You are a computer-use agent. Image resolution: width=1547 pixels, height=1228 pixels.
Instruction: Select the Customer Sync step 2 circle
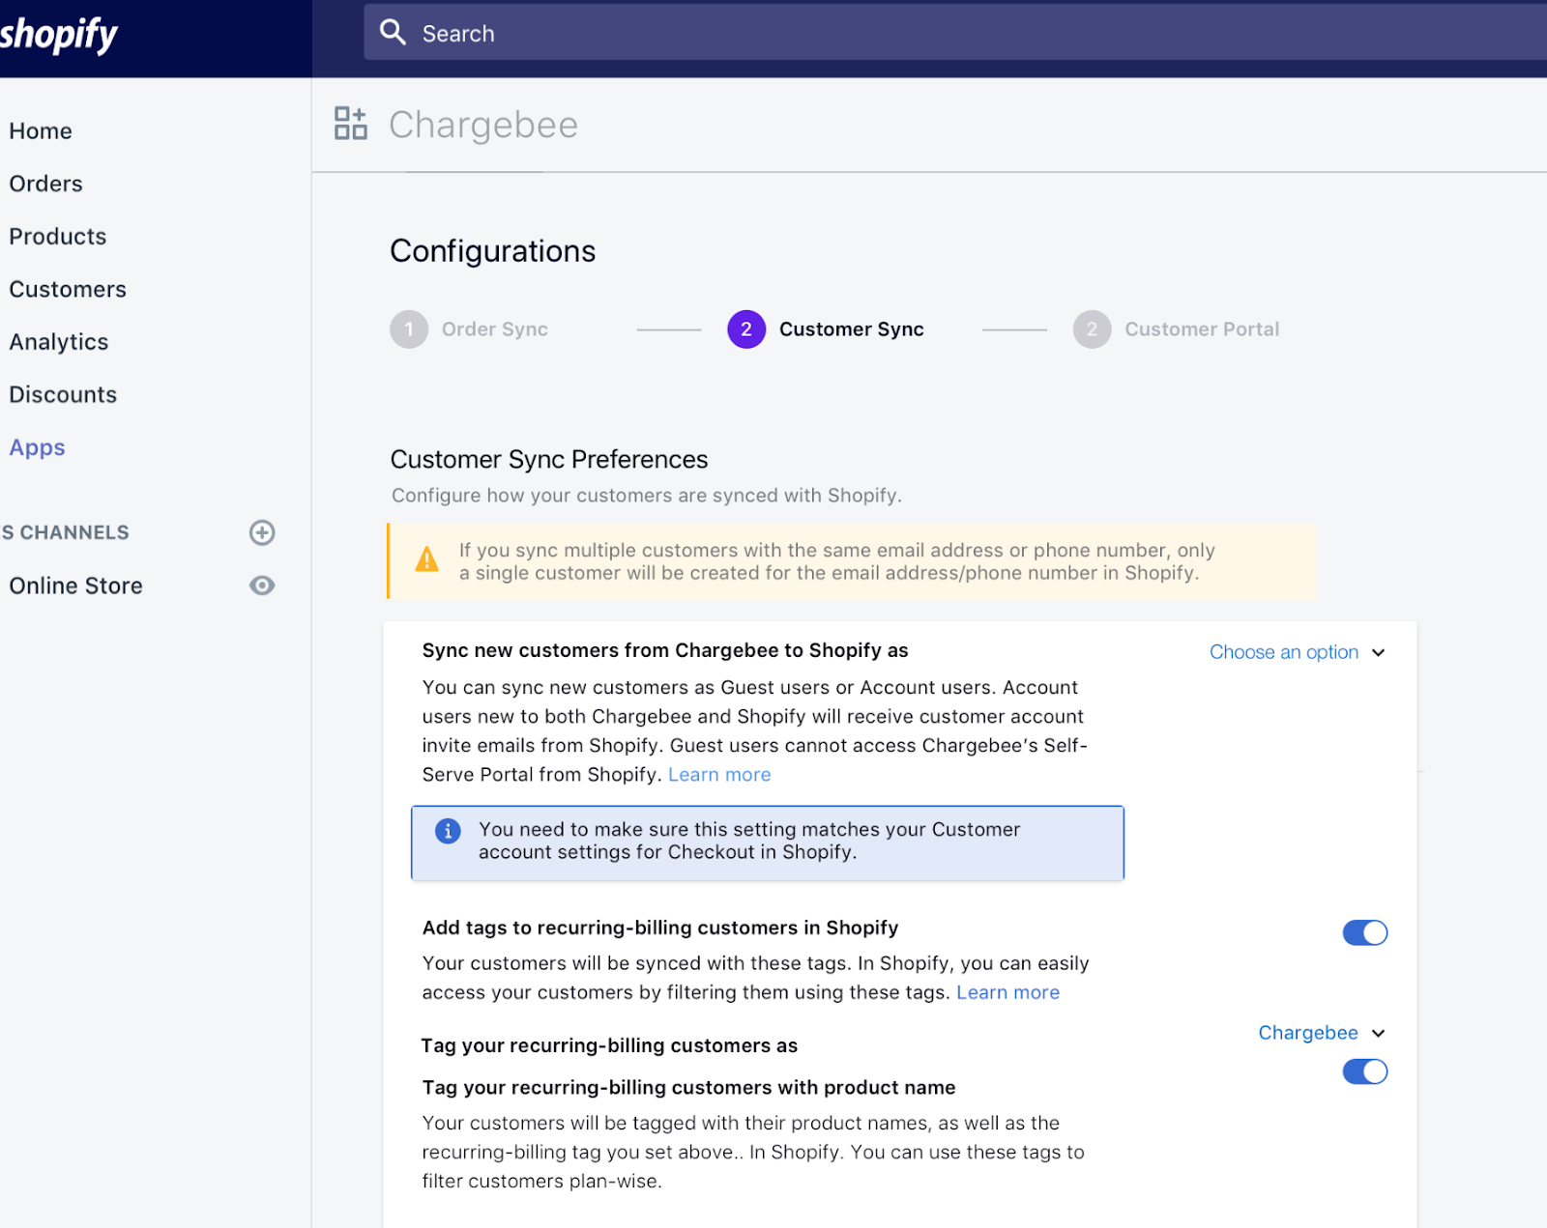pos(745,329)
